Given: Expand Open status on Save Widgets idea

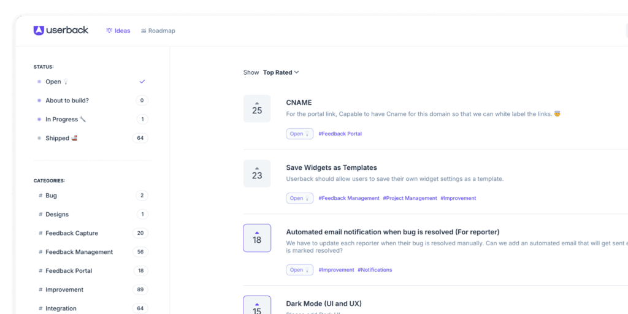Looking at the screenshot, I should 299,198.
